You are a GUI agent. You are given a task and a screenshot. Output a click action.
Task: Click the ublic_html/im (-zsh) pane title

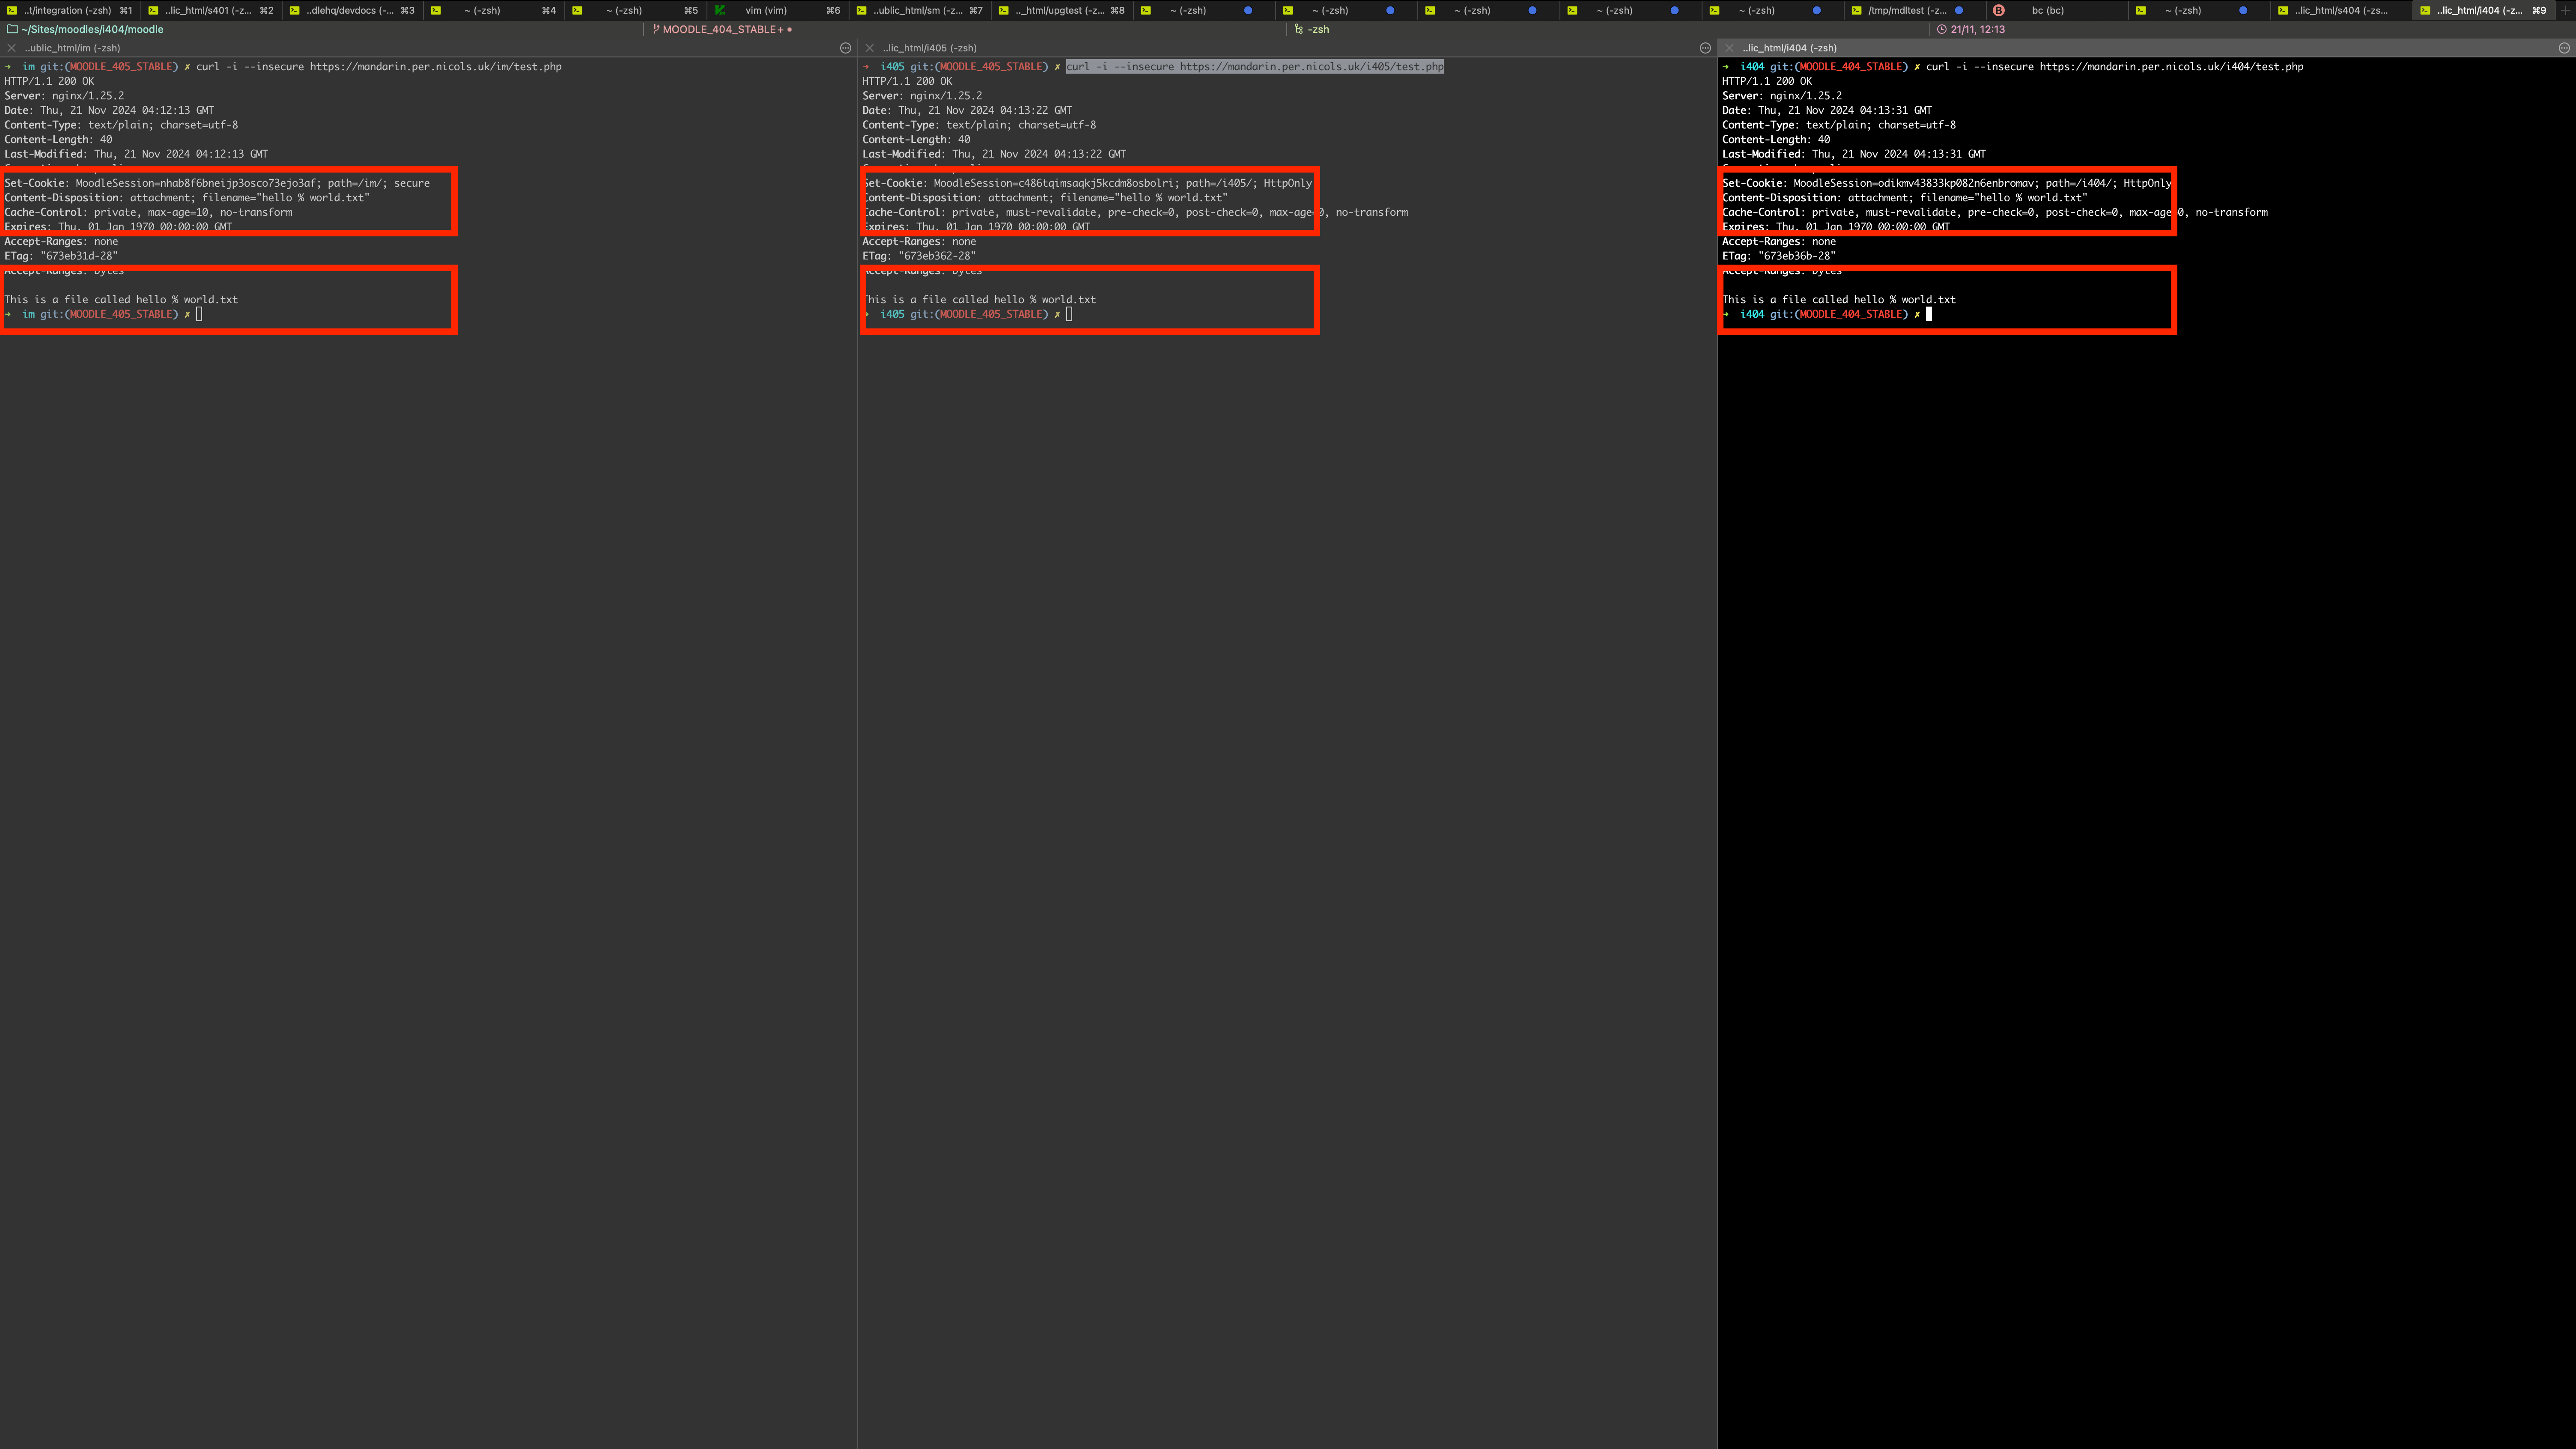pyautogui.click(x=72, y=48)
